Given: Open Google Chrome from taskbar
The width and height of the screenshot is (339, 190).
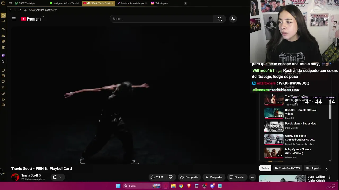Looking at the screenshot, I should (181, 186).
